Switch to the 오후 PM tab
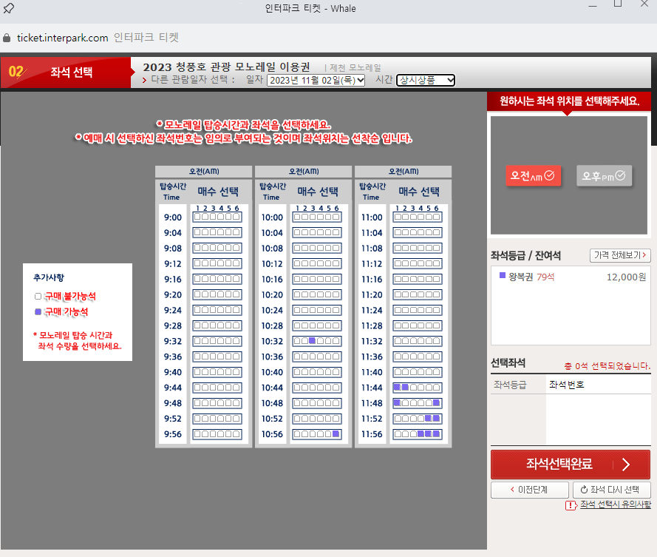The width and height of the screenshot is (657, 557). coord(604,175)
